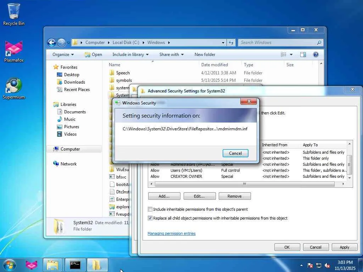Image resolution: width=363 pixels, height=272 pixels.
Task: Click New folder in the toolbar
Action: click(205, 55)
